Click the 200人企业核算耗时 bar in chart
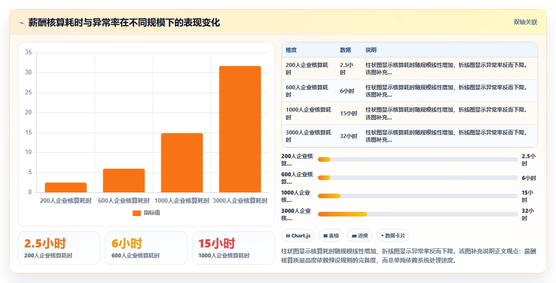Image resolution: width=556 pixels, height=283 pixels. coord(66,187)
